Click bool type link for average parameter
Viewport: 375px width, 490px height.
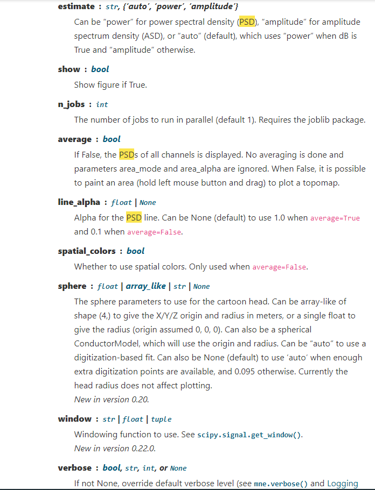pos(112,139)
